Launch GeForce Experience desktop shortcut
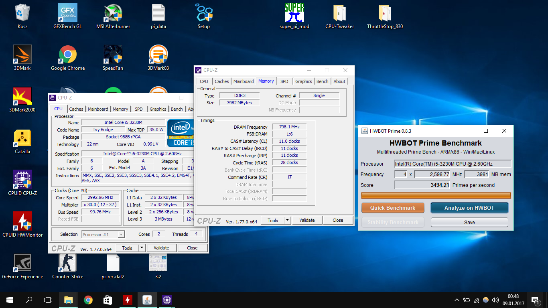The image size is (548, 308). pyautogui.click(x=22, y=266)
